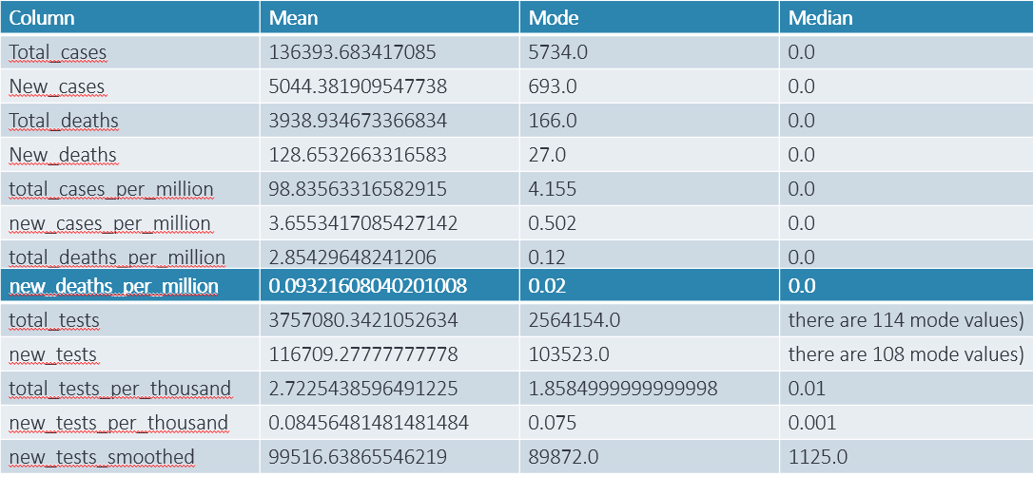Click mean value 3757080.3421052634

pyautogui.click(x=362, y=320)
